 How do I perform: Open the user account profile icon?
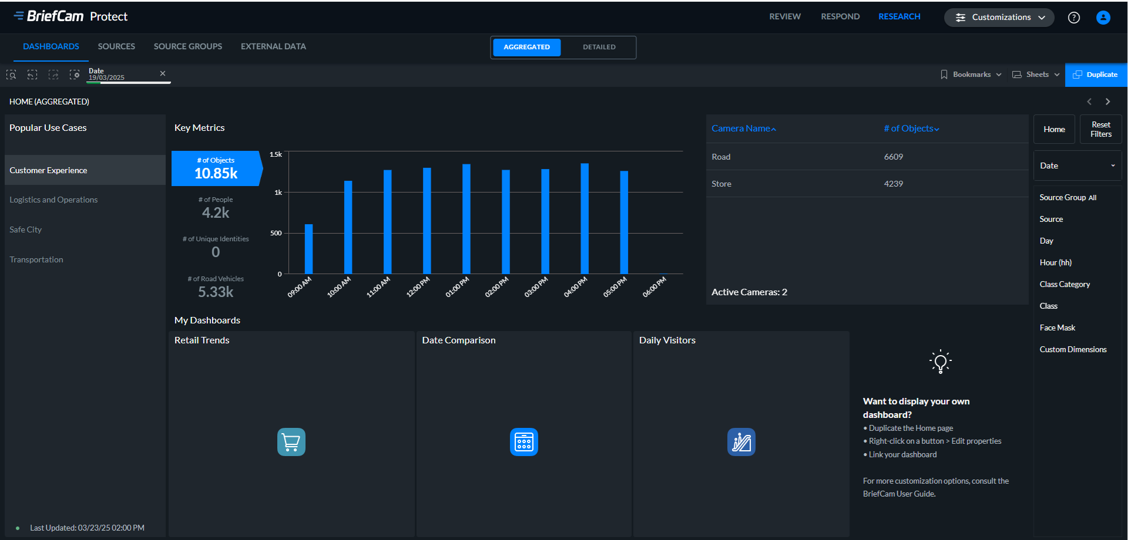(1103, 18)
